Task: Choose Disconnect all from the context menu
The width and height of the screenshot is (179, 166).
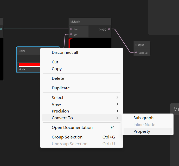Action: [65, 52]
